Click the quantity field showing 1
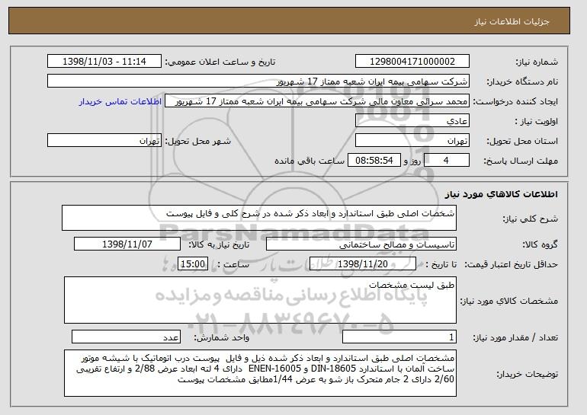 pyautogui.click(x=399, y=337)
